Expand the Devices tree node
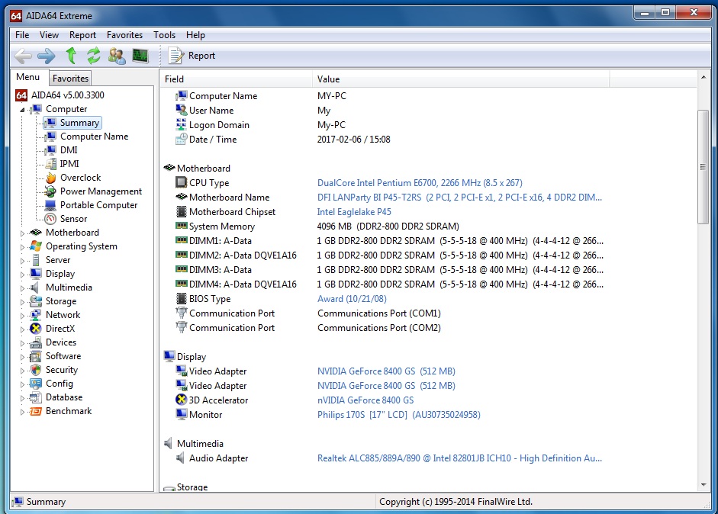 tap(22, 343)
